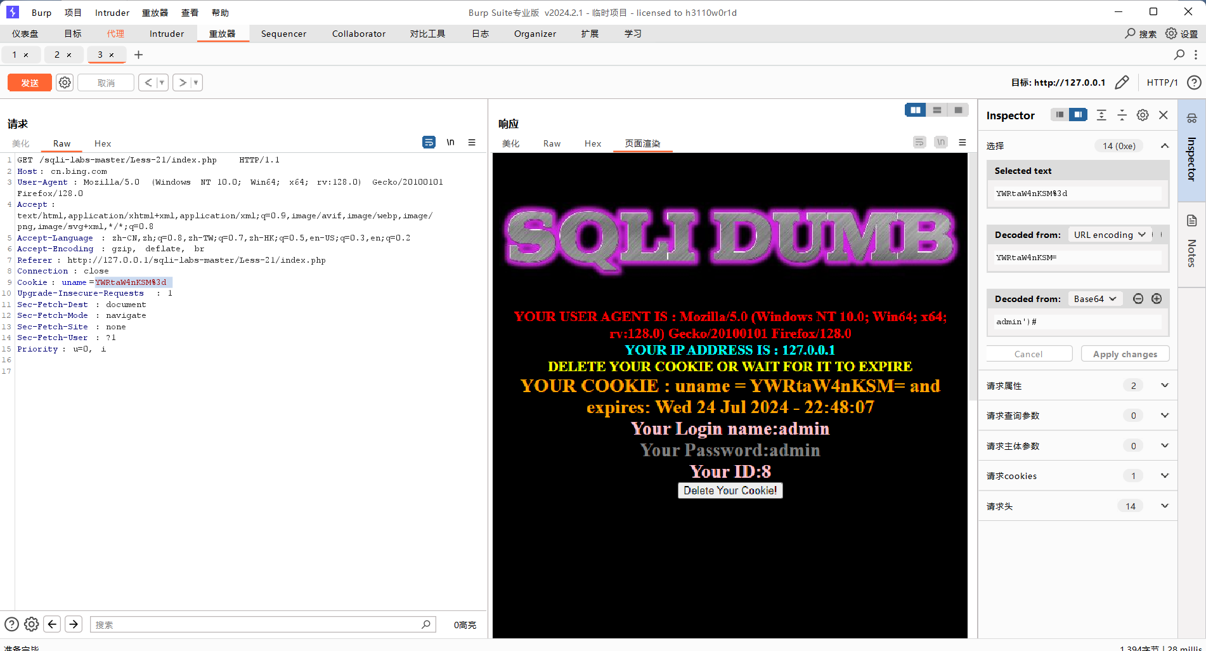Search Repeater tabs magnifier icon

[1179, 55]
